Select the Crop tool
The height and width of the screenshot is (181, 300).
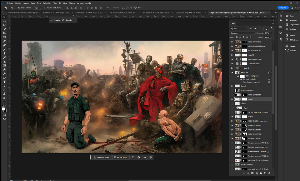click(4, 33)
